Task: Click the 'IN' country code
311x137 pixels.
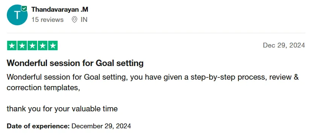Action: click(x=84, y=20)
